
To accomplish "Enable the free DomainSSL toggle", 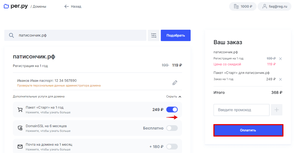I will click(172, 128).
